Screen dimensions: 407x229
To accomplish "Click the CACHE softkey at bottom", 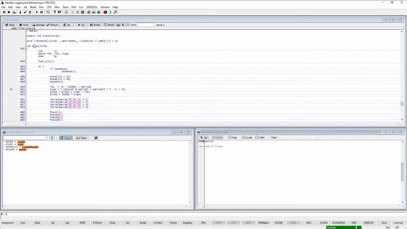I will pyautogui.click(x=279, y=223).
